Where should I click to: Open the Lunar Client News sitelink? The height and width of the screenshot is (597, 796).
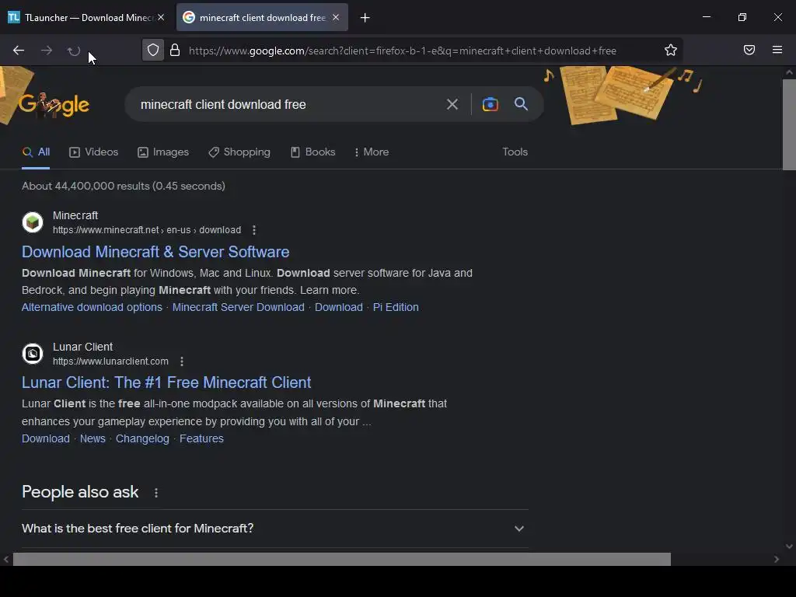pos(93,438)
